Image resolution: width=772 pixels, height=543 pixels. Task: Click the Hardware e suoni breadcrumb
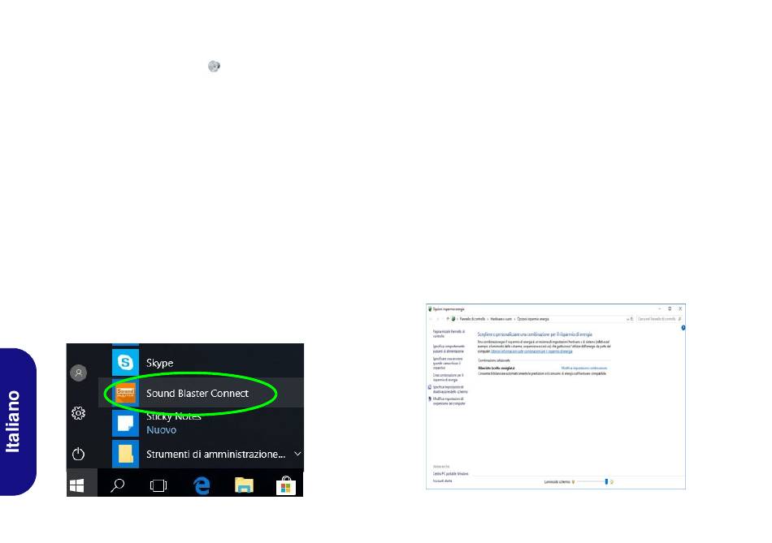coord(501,319)
